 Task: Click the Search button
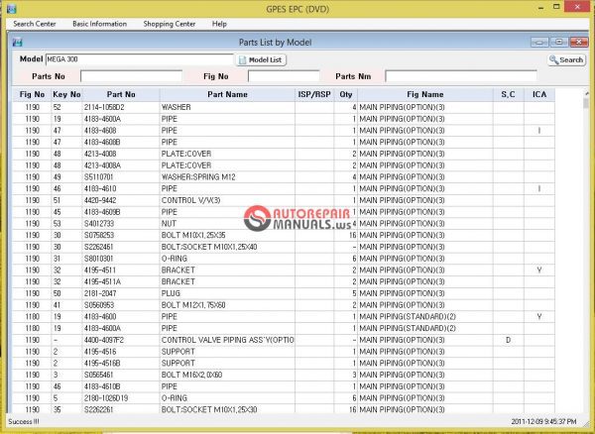[566, 59]
